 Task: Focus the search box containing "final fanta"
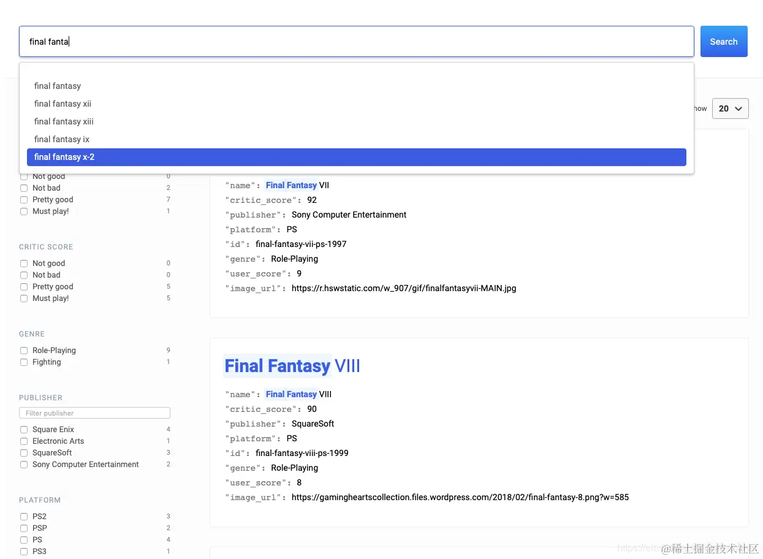click(x=356, y=42)
